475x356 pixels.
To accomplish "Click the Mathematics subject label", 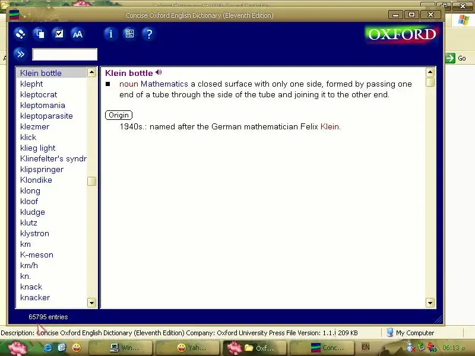I will coord(164,84).
